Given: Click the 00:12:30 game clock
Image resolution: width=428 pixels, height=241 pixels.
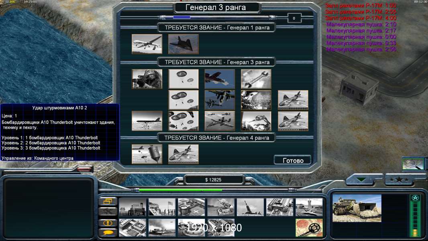Looking at the screenshot, I should (421, 2).
